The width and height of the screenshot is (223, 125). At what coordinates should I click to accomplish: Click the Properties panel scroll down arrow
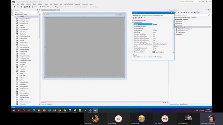pyautogui.click(x=174, y=52)
